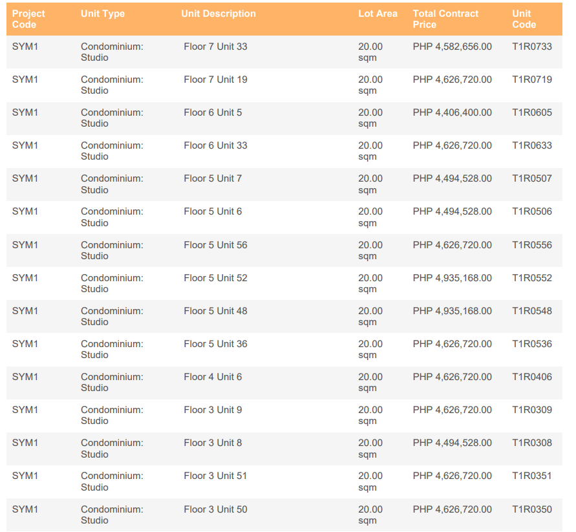Select the Total Contract Price header
The image size is (576, 532).
click(445, 19)
